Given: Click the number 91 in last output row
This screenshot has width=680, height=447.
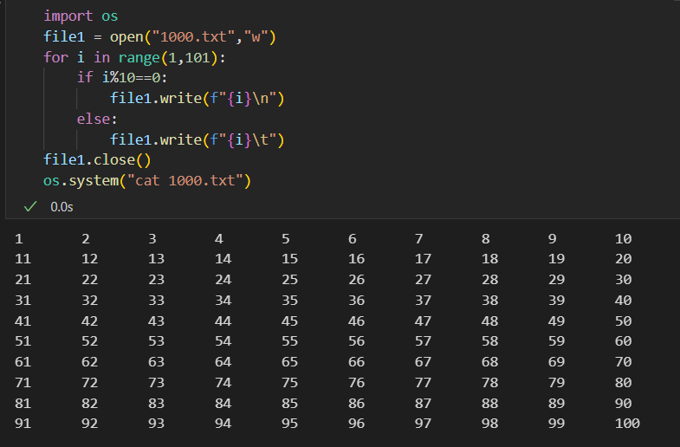Looking at the screenshot, I should tap(23, 424).
